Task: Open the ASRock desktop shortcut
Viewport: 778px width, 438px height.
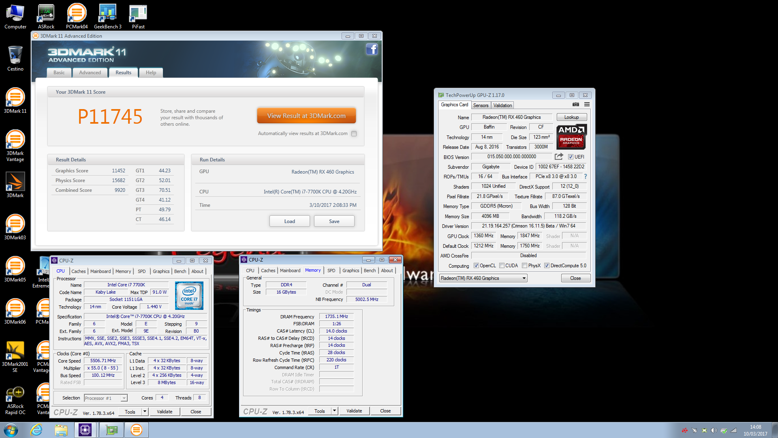Action: click(46, 17)
